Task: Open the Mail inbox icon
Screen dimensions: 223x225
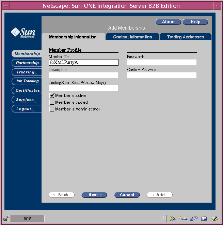Action: pos(183,219)
